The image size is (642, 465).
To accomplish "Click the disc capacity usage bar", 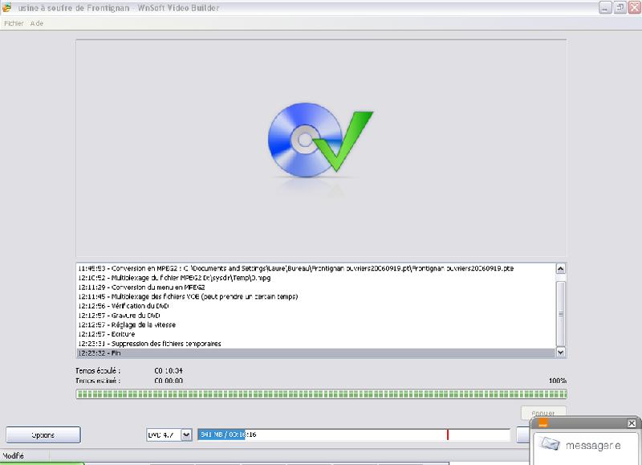I will 354,434.
